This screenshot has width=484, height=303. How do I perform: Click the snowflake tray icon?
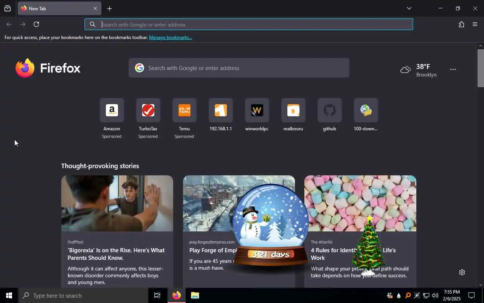tap(417, 295)
